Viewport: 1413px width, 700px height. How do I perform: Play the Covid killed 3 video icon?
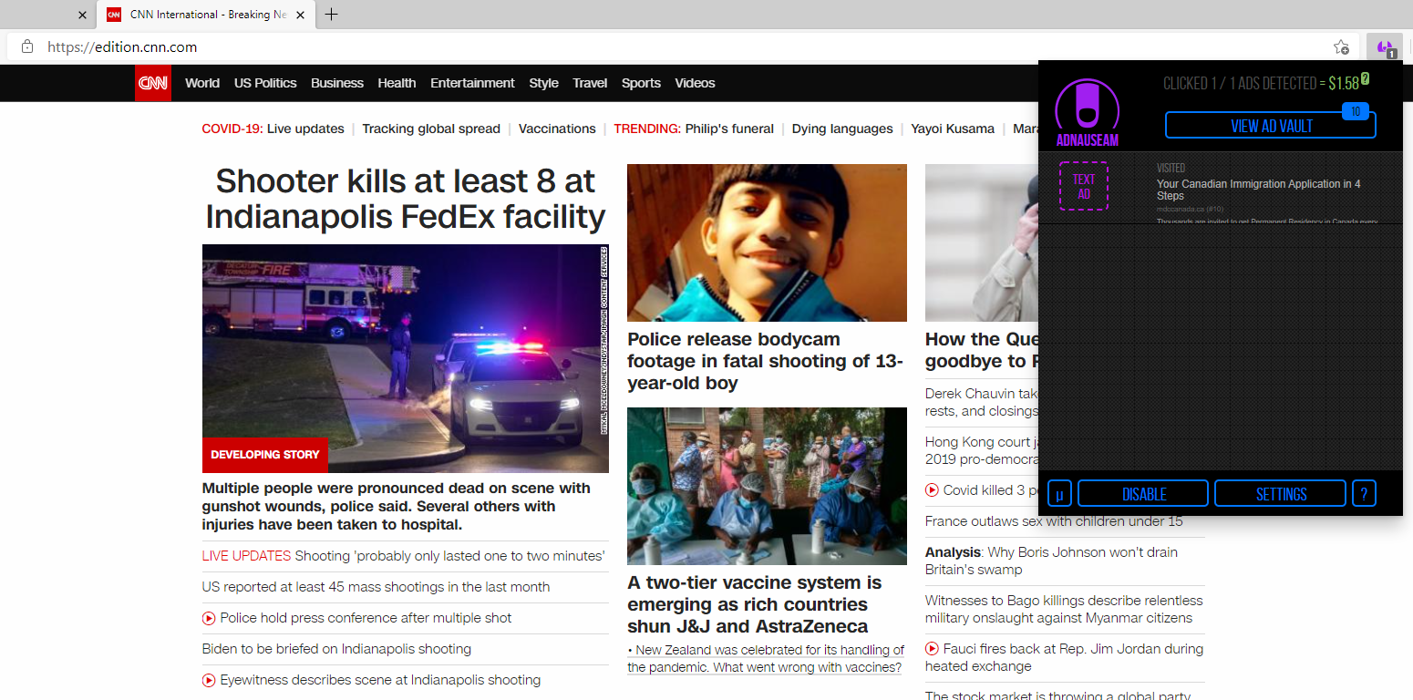tap(932, 490)
